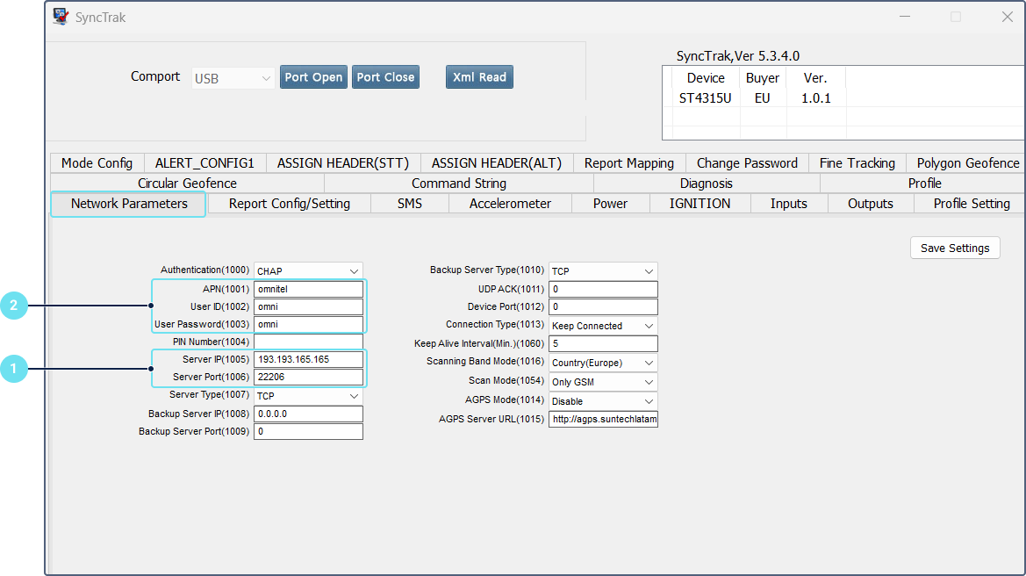The width and height of the screenshot is (1026, 576).
Task: Open the AGPS Mode(1014) dropdown
Action: tap(603, 401)
